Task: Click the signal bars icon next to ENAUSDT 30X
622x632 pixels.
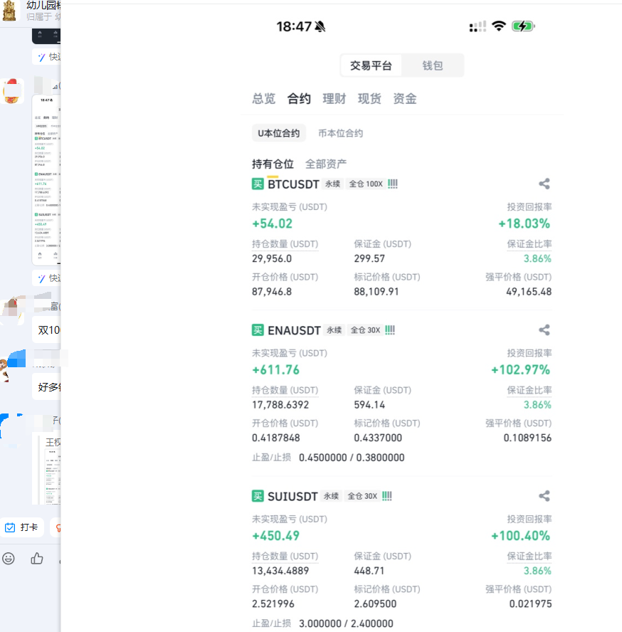Action: pos(390,330)
